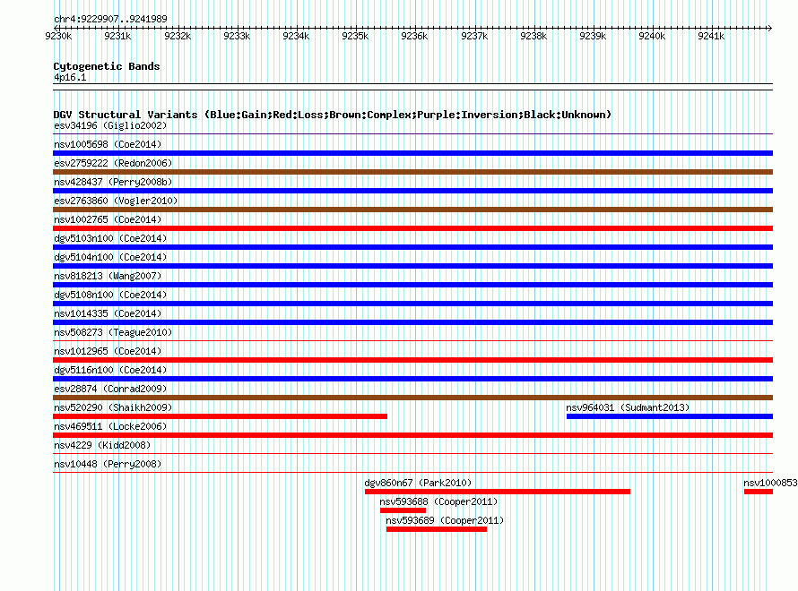Select the small red nsv1000853 bar
798x591 pixels.
pyautogui.click(x=759, y=492)
